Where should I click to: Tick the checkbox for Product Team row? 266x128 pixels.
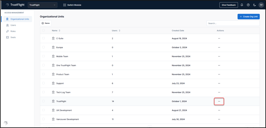click(x=43, y=74)
